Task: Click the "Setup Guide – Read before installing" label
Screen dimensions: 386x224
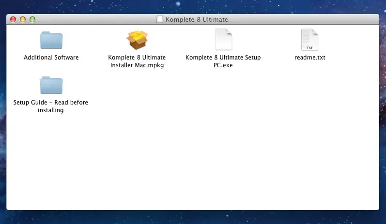Action: [51, 106]
